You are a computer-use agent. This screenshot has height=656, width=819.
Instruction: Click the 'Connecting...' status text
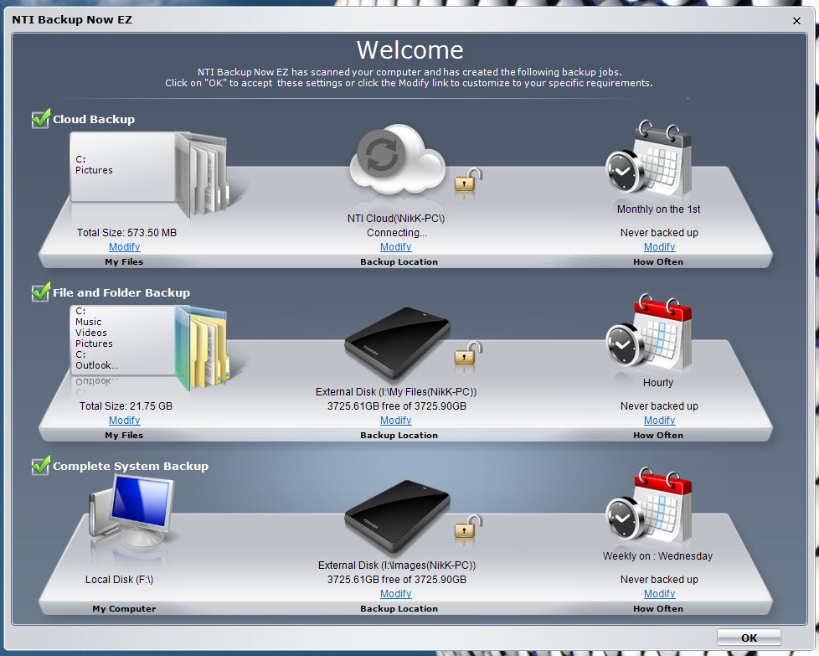click(396, 233)
